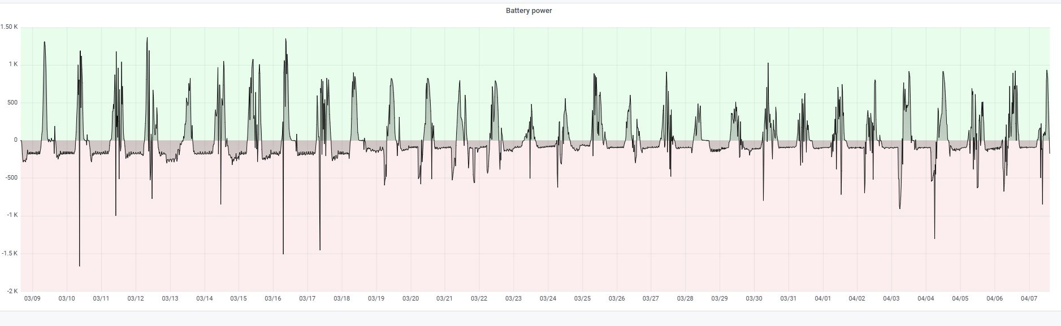Click the -1.5 K y-axis label
The image size is (1061, 326).
[x=10, y=254]
